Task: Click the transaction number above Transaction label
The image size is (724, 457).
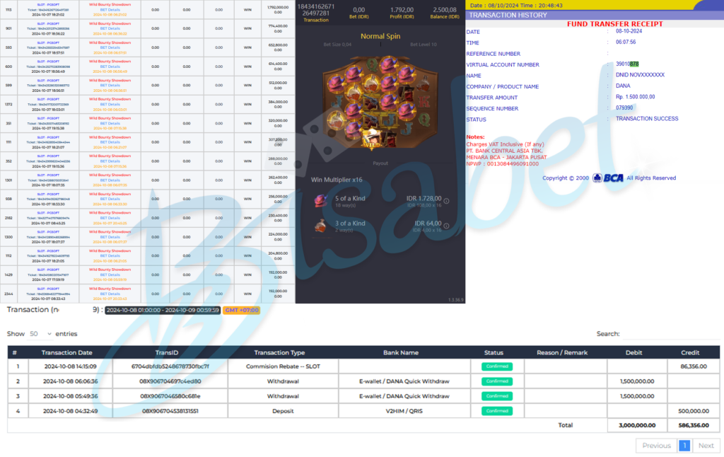Action: click(316, 10)
